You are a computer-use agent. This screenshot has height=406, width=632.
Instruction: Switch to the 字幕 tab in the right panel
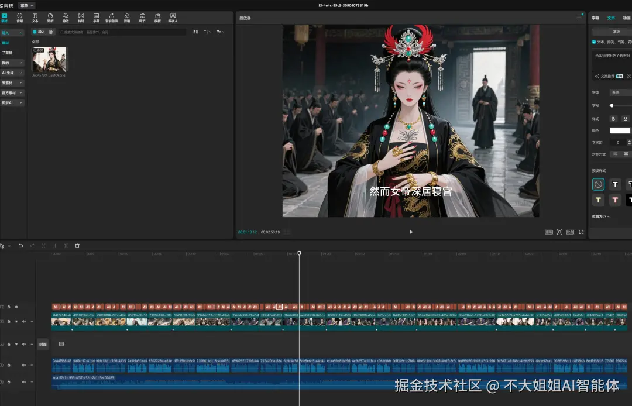tap(595, 18)
